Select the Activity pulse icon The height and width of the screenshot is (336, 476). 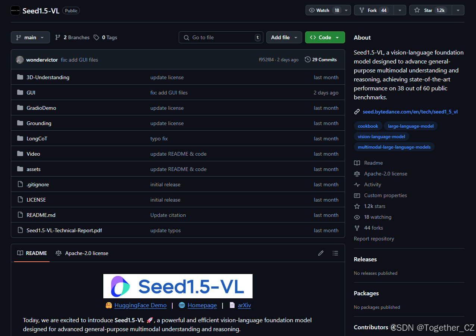pos(357,184)
